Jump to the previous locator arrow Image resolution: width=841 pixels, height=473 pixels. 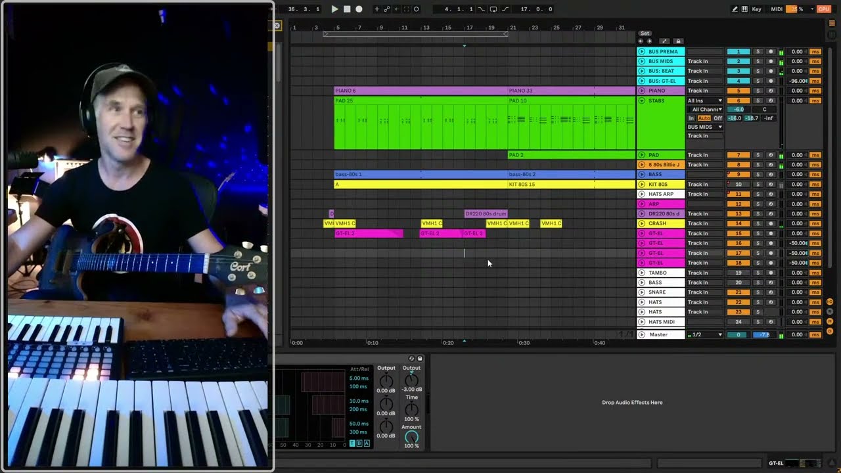(641, 41)
